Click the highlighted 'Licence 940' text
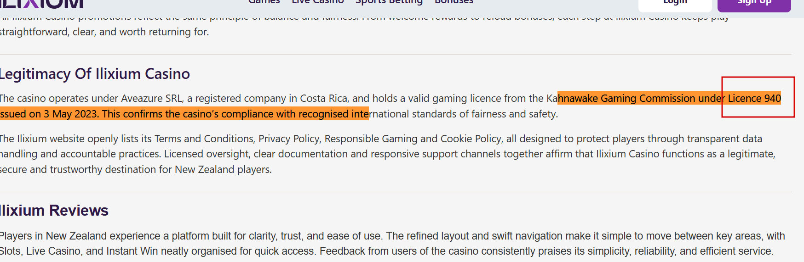Screen dimensions: 804x262 click(754, 99)
